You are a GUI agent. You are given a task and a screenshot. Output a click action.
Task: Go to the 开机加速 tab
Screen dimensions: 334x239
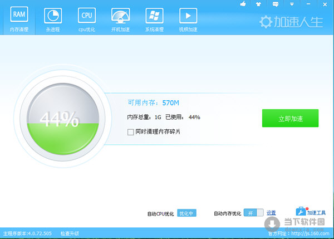(x=121, y=19)
